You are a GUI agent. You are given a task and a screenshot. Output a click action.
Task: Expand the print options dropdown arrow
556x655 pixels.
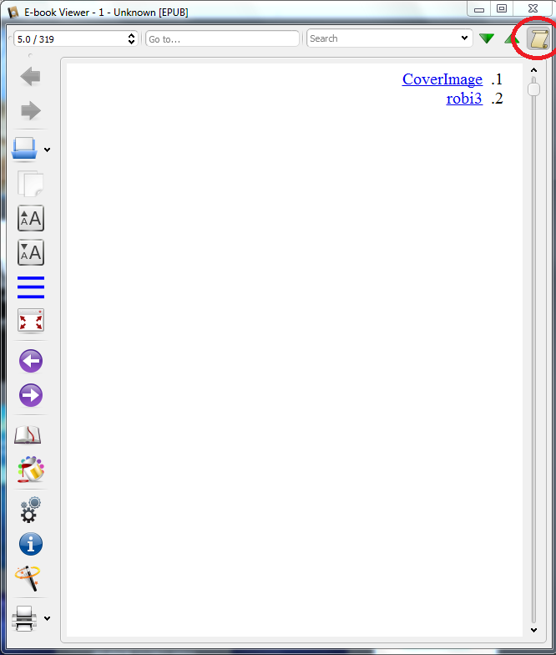47,618
